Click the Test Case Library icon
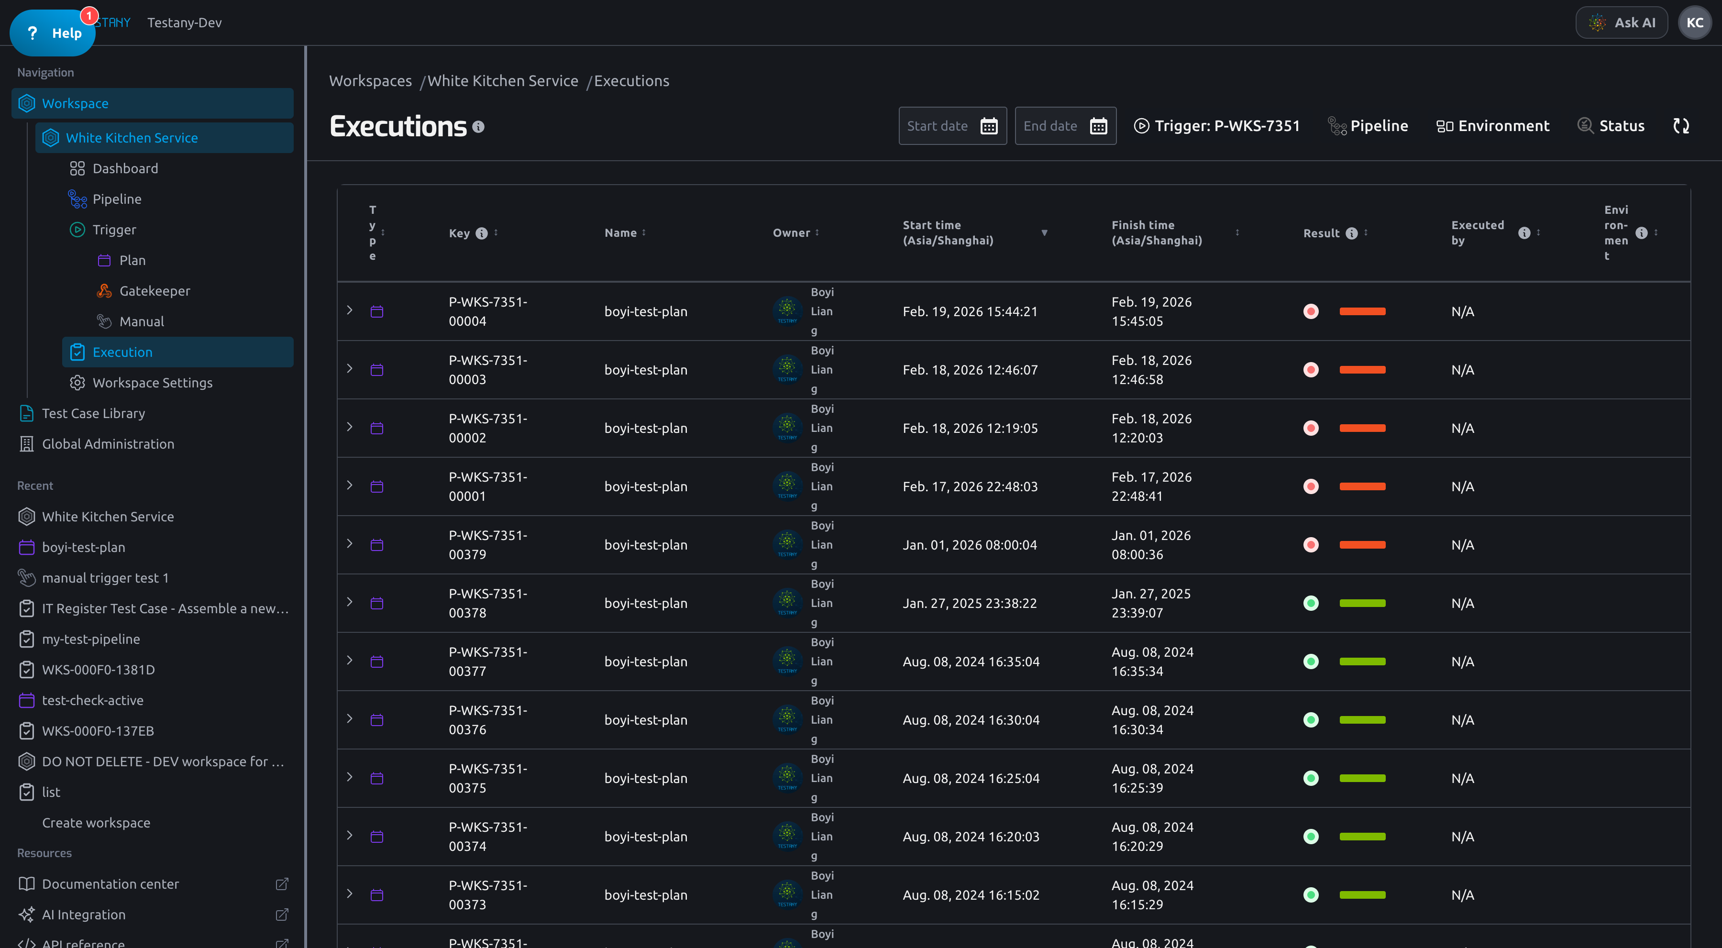 (27, 413)
